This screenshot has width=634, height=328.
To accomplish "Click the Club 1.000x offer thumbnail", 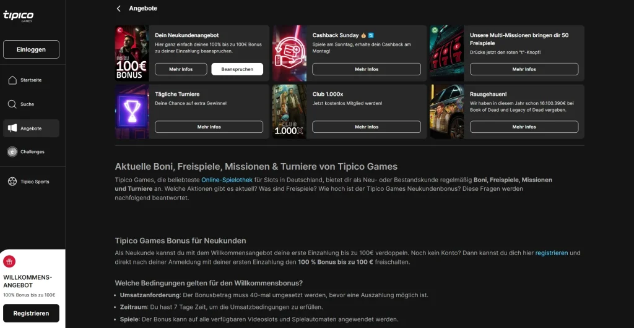I will (x=289, y=112).
